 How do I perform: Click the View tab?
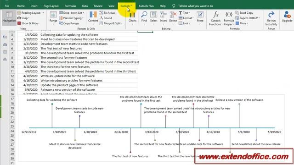(111, 6)
